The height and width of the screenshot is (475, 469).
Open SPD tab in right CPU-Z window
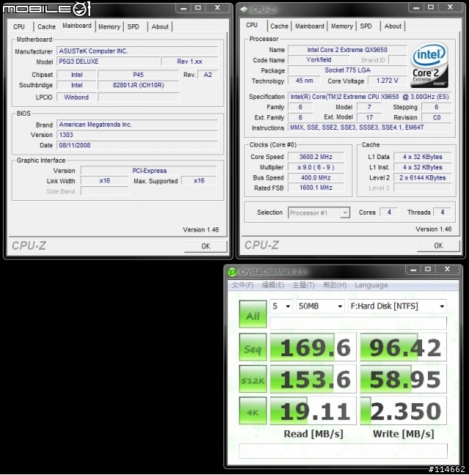pos(366,26)
